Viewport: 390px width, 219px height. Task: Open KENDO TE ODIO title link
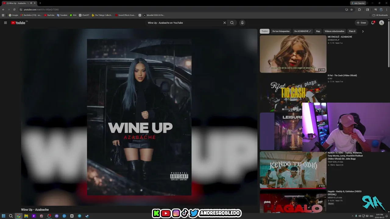point(345,156)
